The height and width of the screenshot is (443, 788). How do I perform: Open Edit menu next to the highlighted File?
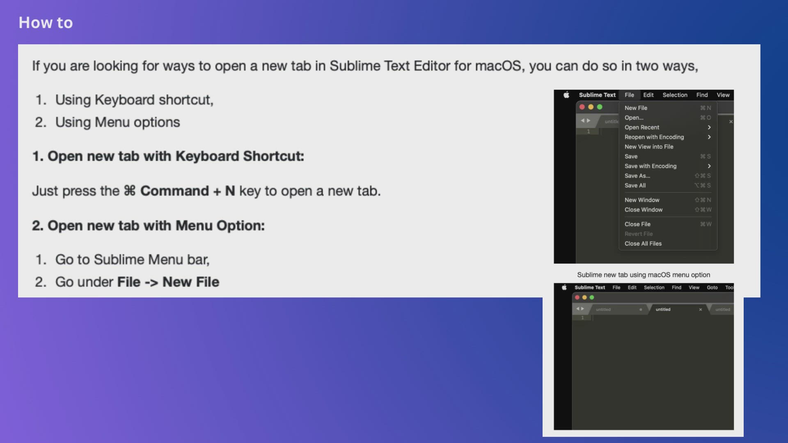click(648, 95)
